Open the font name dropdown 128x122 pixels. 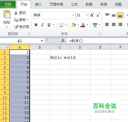(73, 15)
